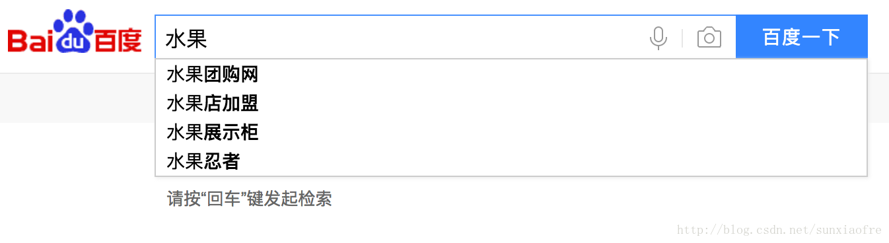
Task: Click the hint text 请按"回车"键发起检索
Action: pyautogui.click(x=249, y=199)
